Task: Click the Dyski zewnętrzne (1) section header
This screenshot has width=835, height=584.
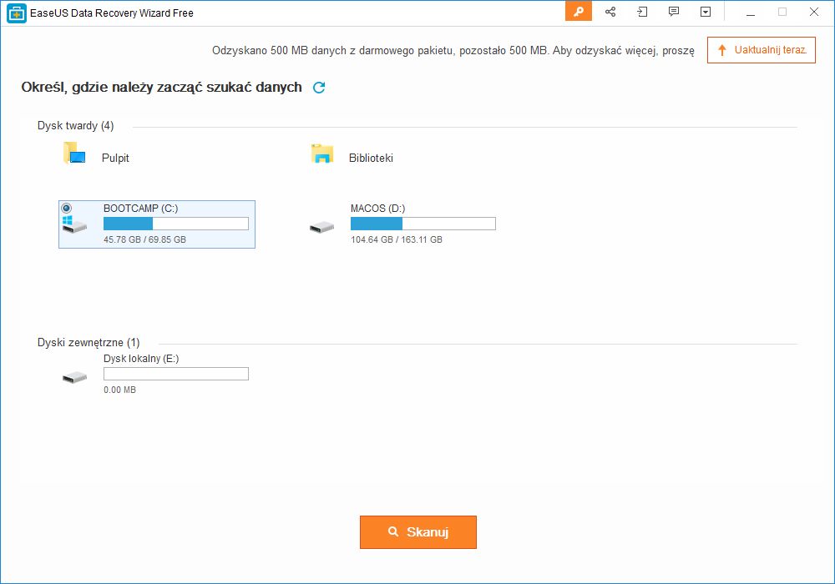Action: click(89, 343)
